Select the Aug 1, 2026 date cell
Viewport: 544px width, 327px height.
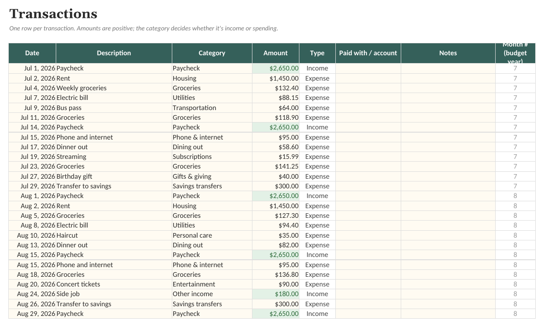click(32, 196)
